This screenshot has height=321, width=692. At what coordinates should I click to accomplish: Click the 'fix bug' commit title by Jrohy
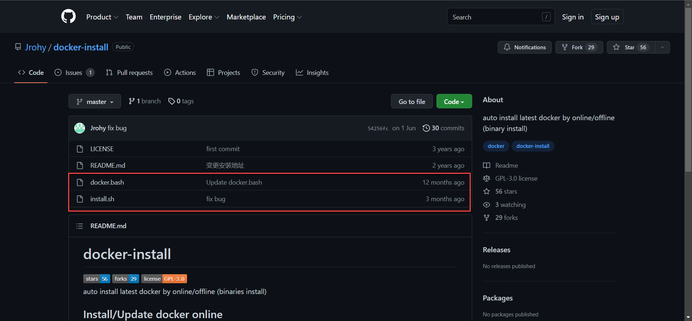click(117, 128)
